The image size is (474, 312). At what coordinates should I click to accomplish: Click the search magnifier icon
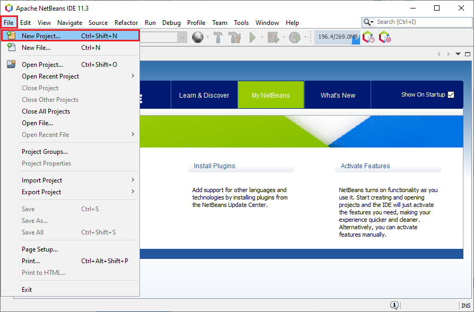[368, 22]
